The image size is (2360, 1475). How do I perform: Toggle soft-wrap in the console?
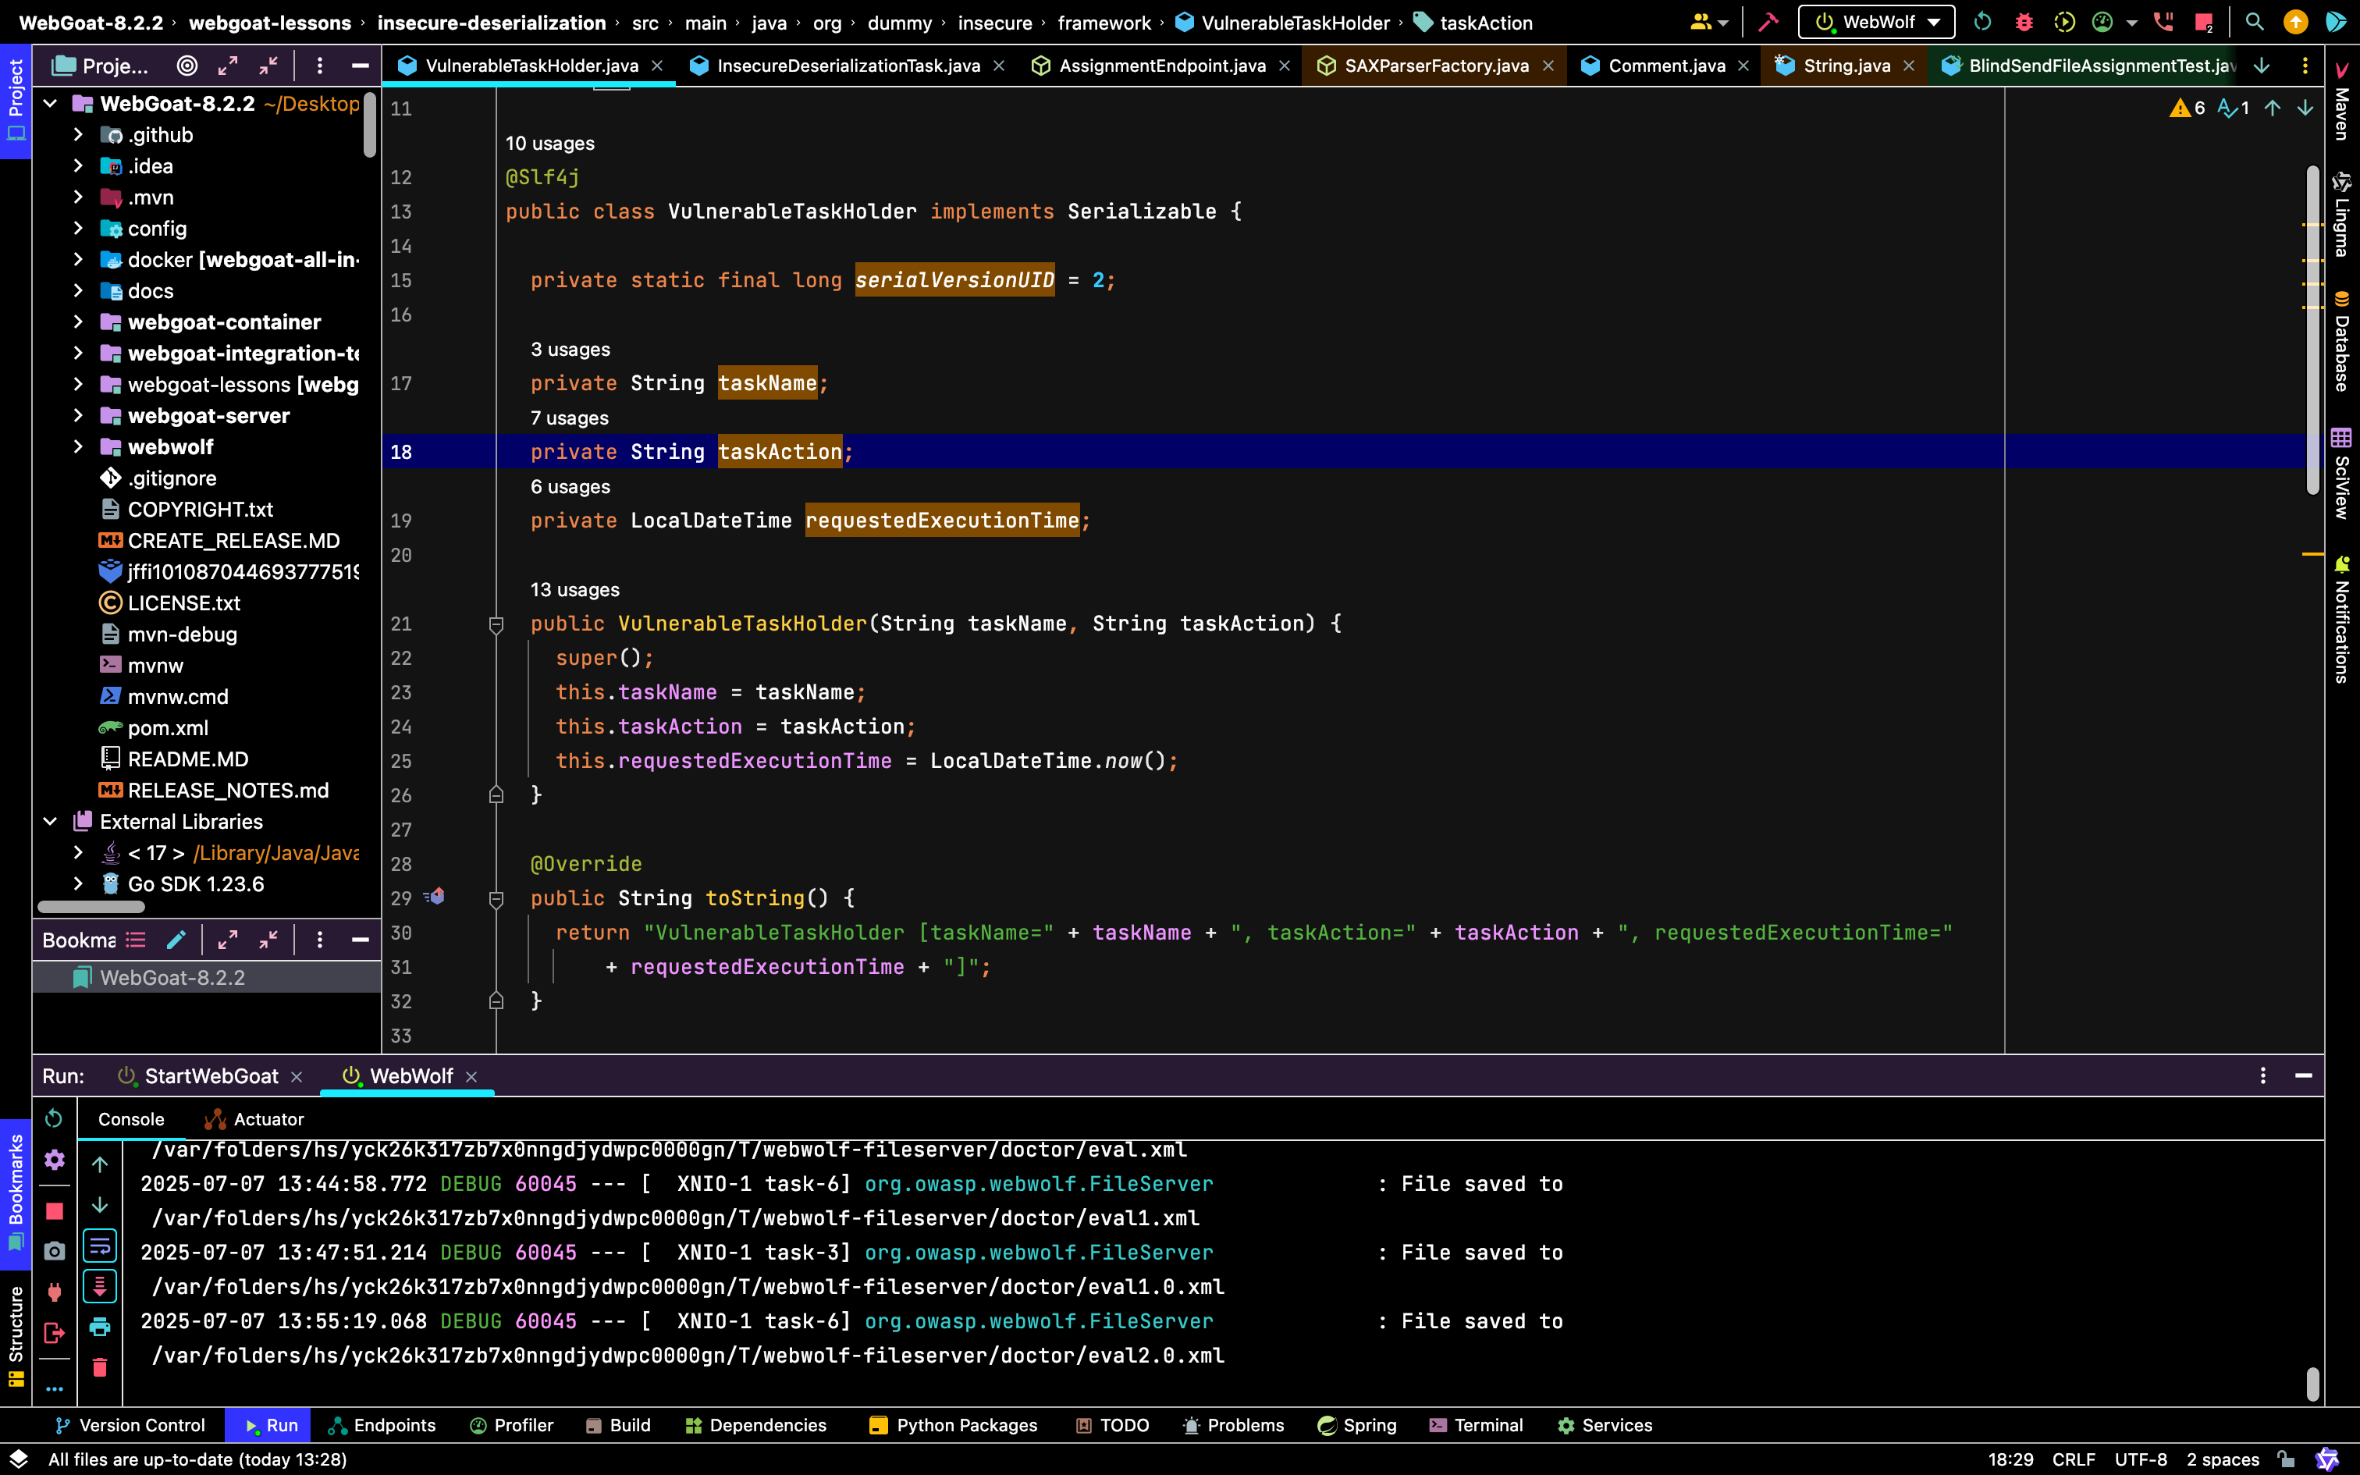(x=99, y=1246)
